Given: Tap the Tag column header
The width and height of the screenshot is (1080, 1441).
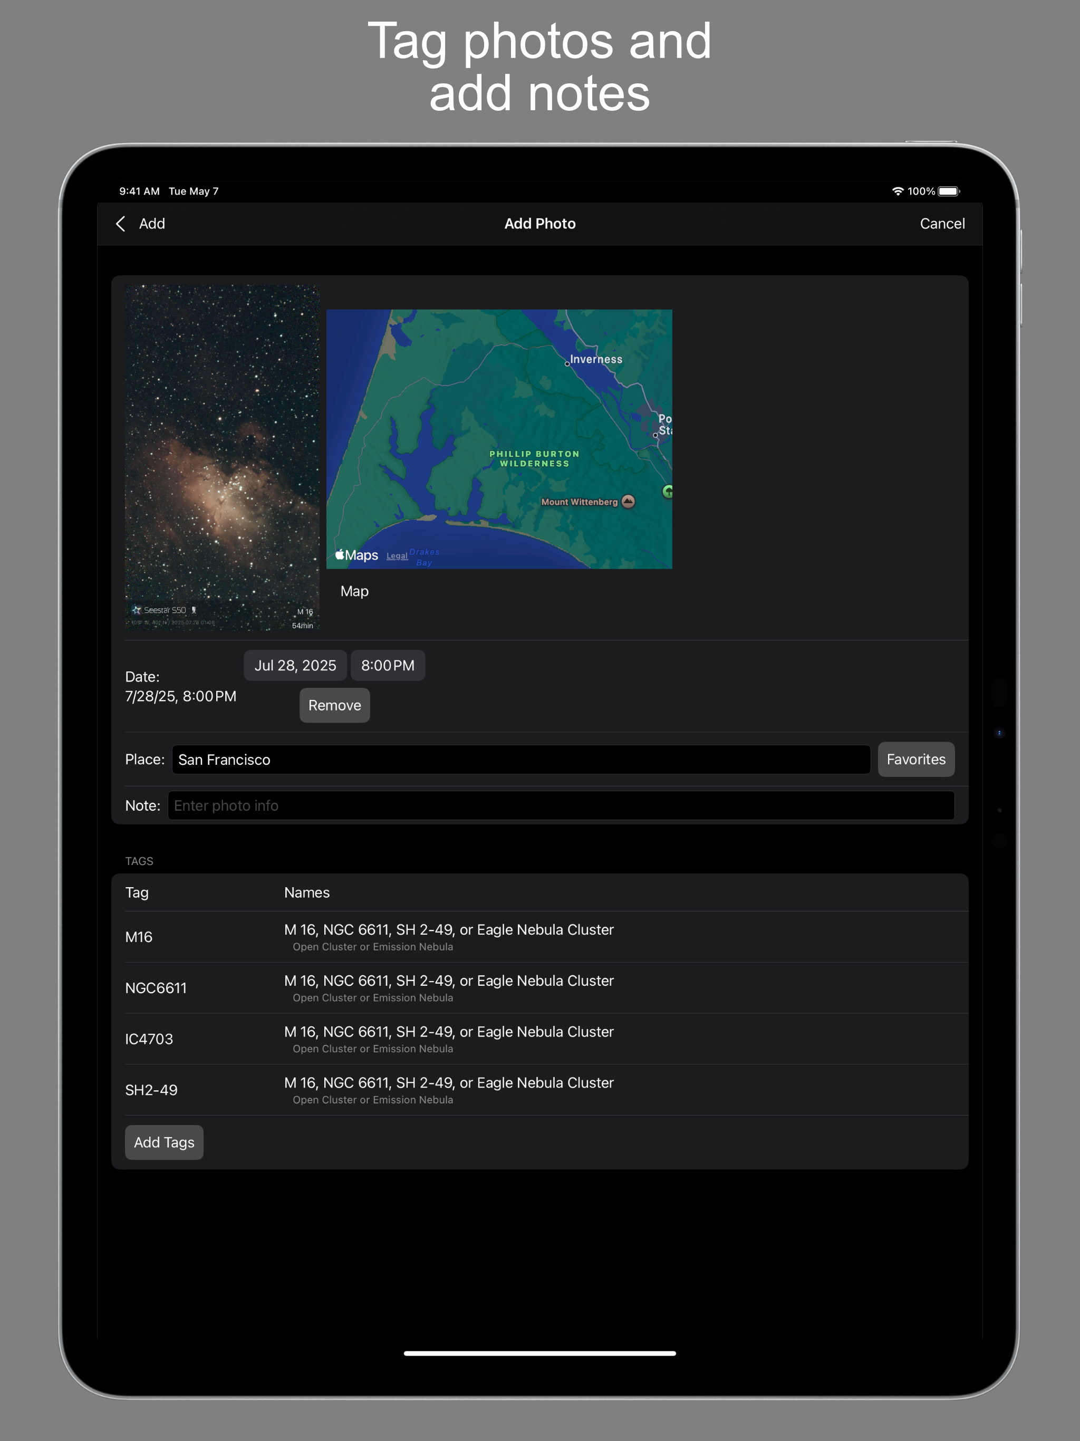Looking at the screenshot, I should click(x=137, y=892).
